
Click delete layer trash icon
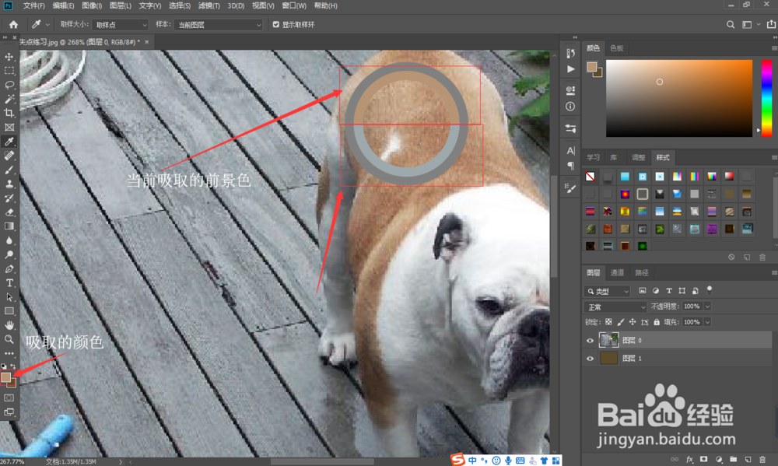click(x=762, y=460)
